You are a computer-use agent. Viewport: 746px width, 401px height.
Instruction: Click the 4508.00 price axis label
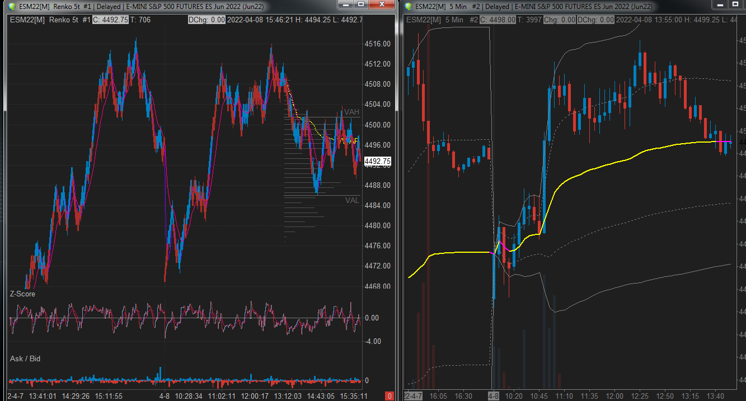[377, 84]
